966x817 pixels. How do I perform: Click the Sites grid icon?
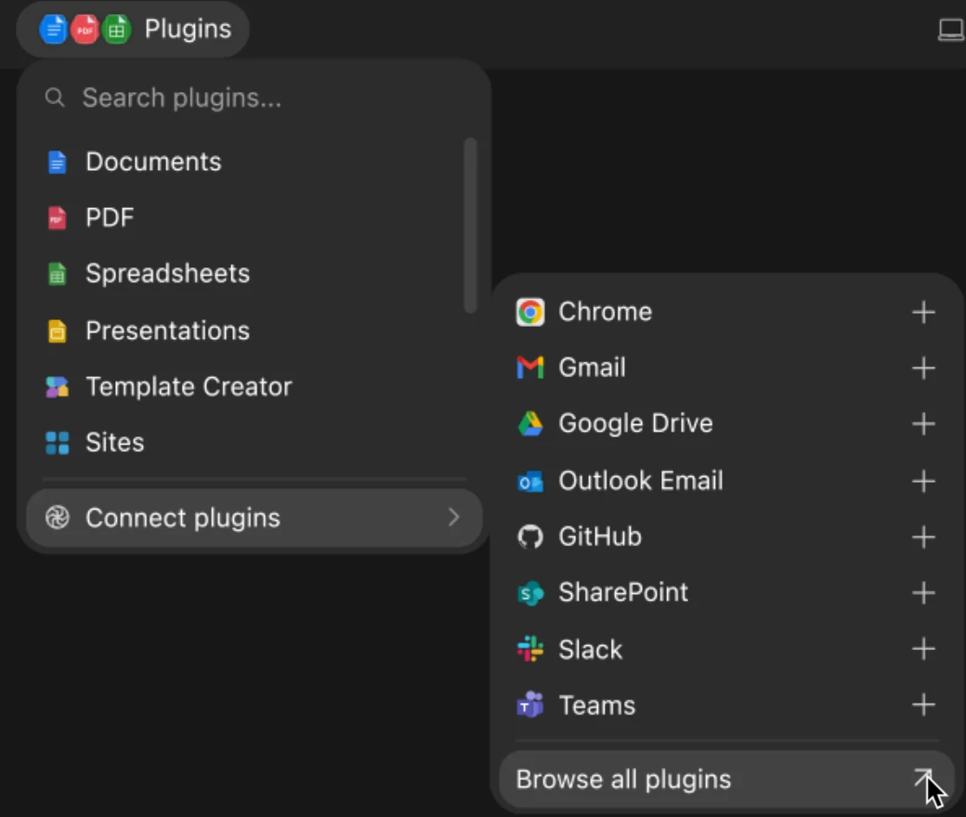[57, 443]
